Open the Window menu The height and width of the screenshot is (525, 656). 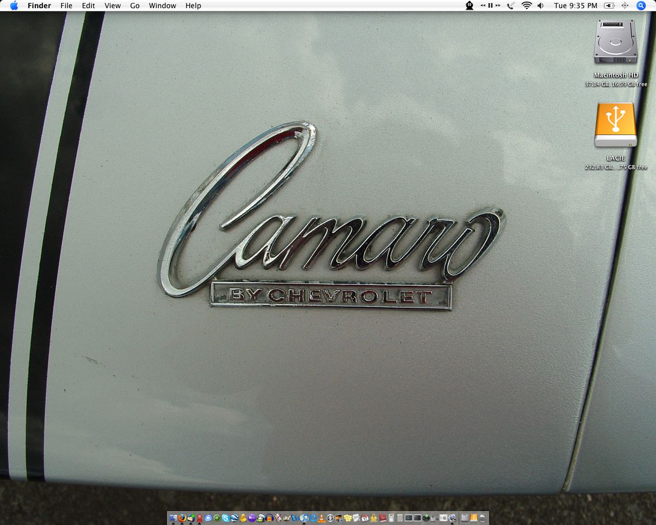click(x=162, y=6)
